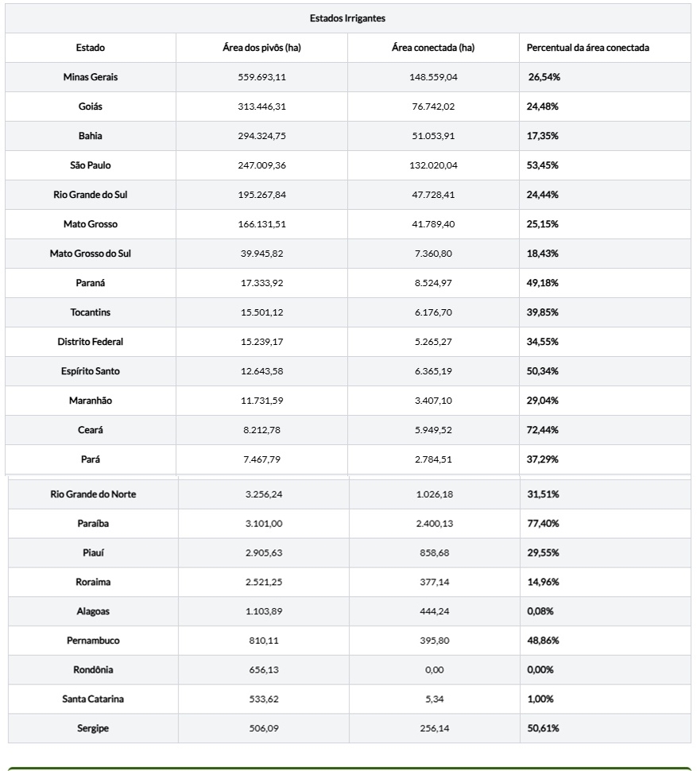
Task: Select Paraíba's 77,40% value
Action: point(544,524)
